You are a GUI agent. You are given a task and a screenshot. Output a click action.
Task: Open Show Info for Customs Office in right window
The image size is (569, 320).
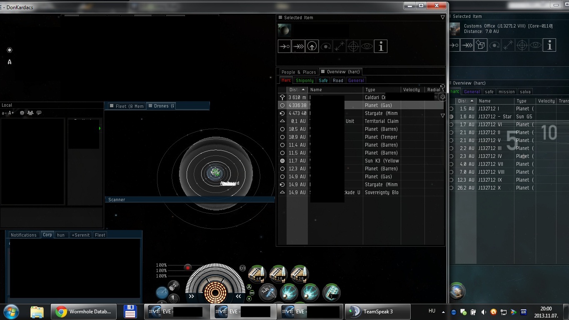point(549,45)
